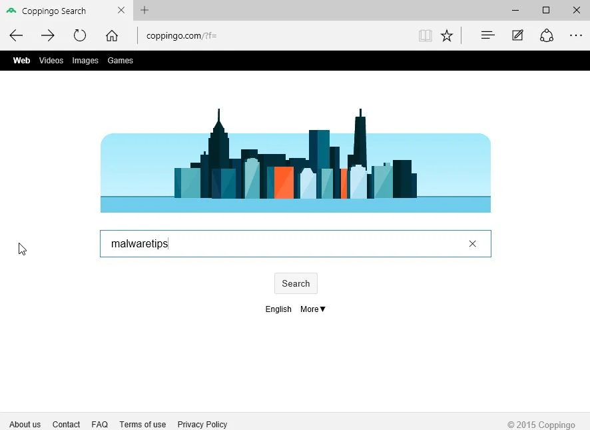Open the Hub panel icon
Screen dimensions: 590x430
pyautogui.click(x=487, y=35)
